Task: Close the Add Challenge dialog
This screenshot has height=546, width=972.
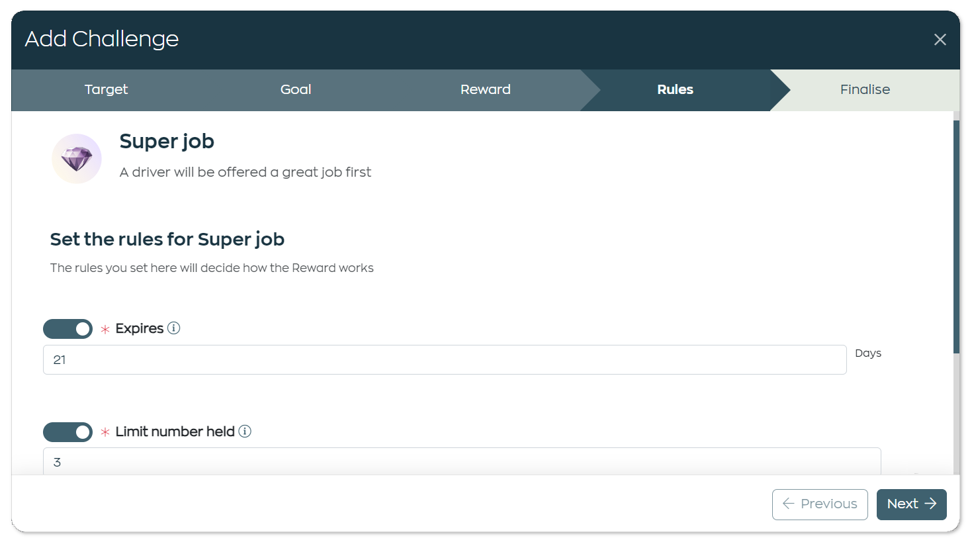Action: coord(940,40)
